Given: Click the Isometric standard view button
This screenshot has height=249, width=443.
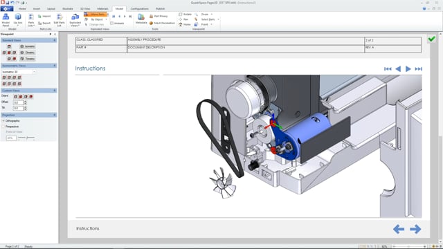Looking at the screenshot, I should 28,46.
